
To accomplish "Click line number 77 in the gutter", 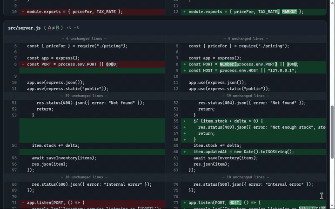I will coord(175,202).
